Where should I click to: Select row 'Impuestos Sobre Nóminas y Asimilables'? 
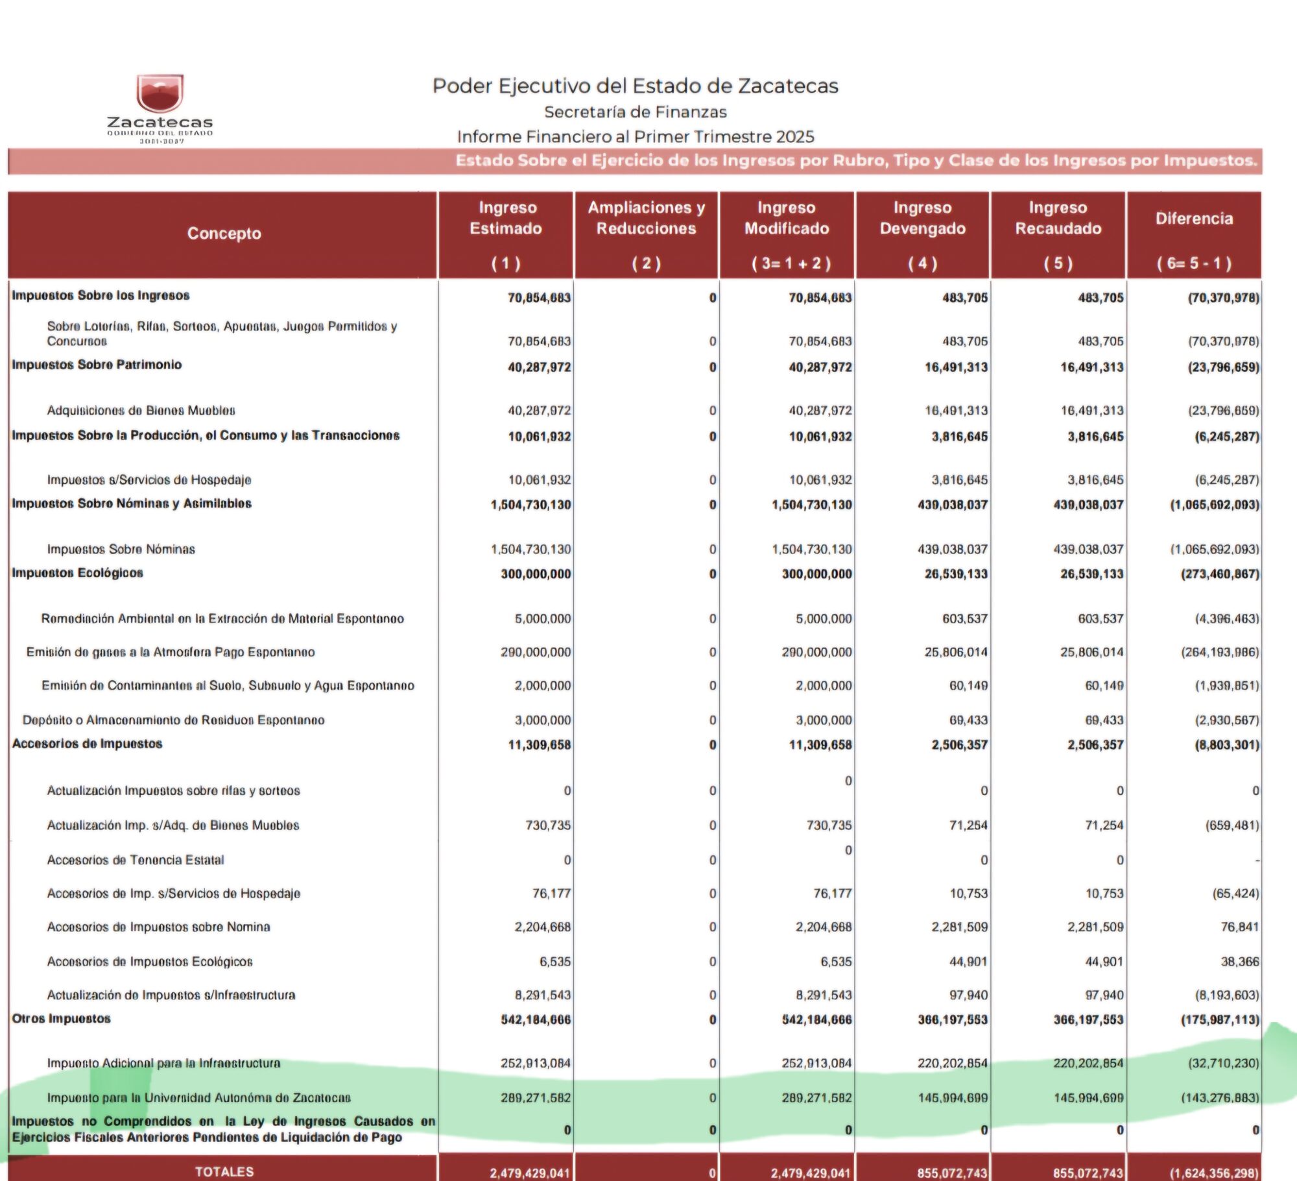point(636,504)
